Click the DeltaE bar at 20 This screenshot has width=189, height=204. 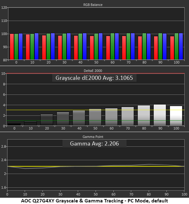47,120
